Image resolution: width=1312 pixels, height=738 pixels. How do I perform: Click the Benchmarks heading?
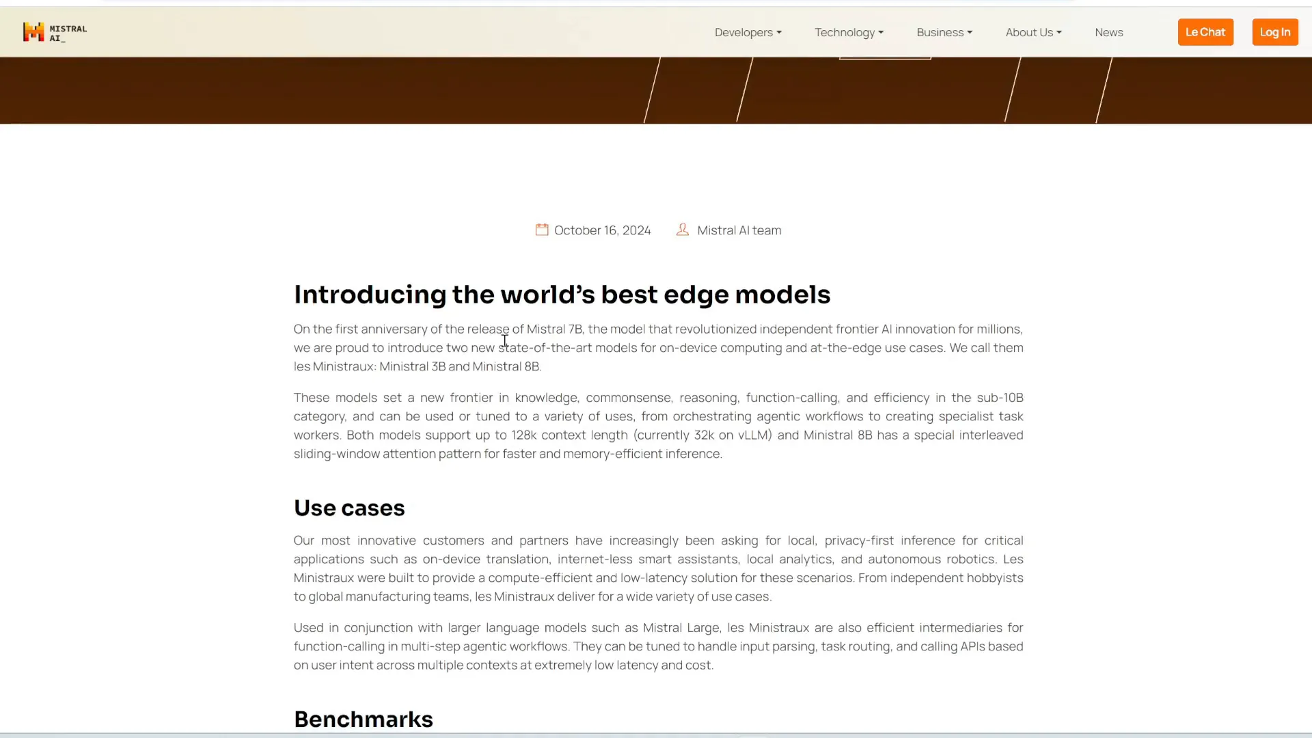pos(364,719)
